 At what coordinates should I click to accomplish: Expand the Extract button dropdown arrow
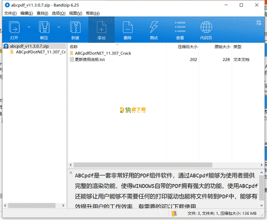coord(59,27)
